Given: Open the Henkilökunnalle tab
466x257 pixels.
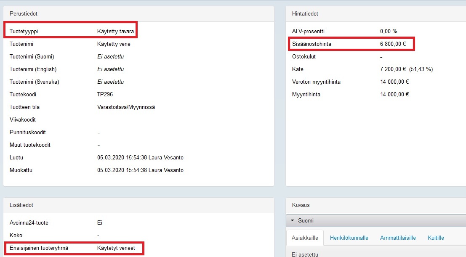Looking at the screenshot, I should coord(349,238).
